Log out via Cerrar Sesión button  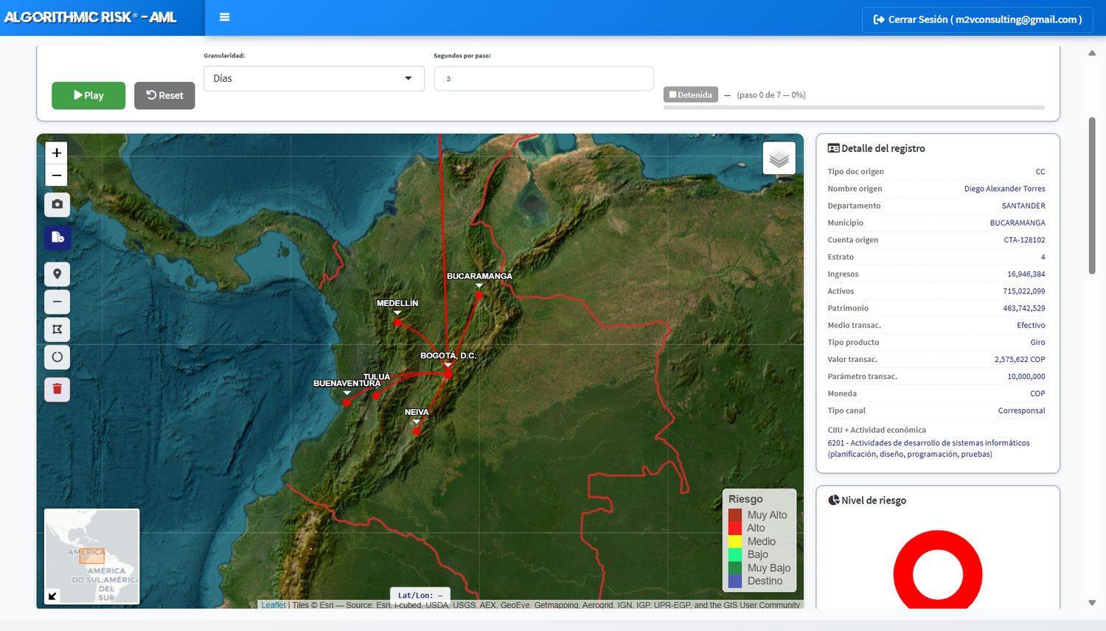tap(978, 19)
